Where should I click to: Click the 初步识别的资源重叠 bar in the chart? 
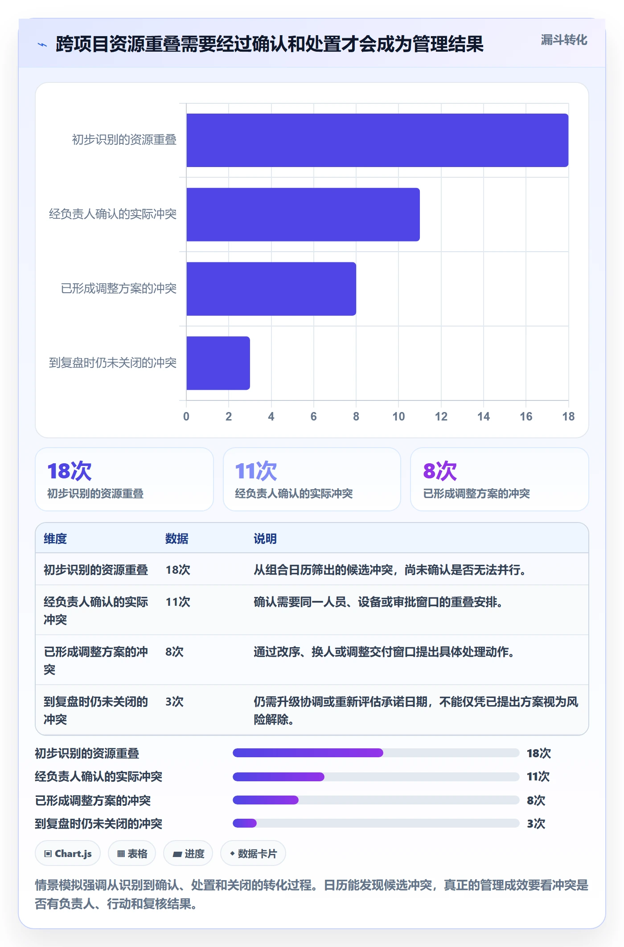click(x=377, y=140)
